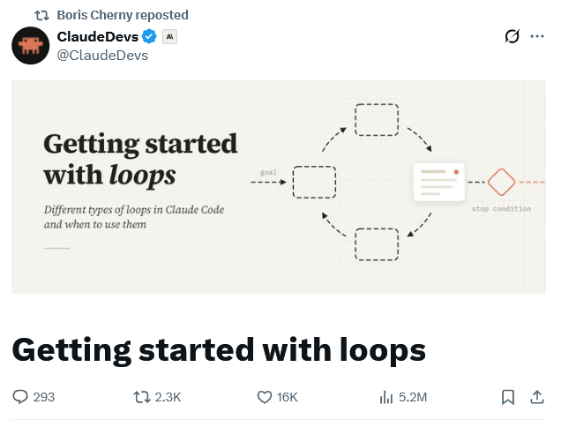Open Grok explain icon near top right
This screenshot has height=427, width=561.
point(512,36)
